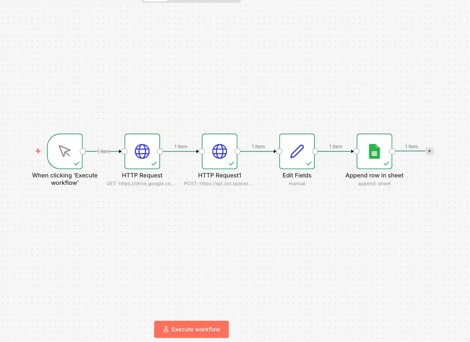The height and width of the screenshot is (342, 470).
Task: Click the checkmark on Edit Fields node
Action: [x=309, y=163]
